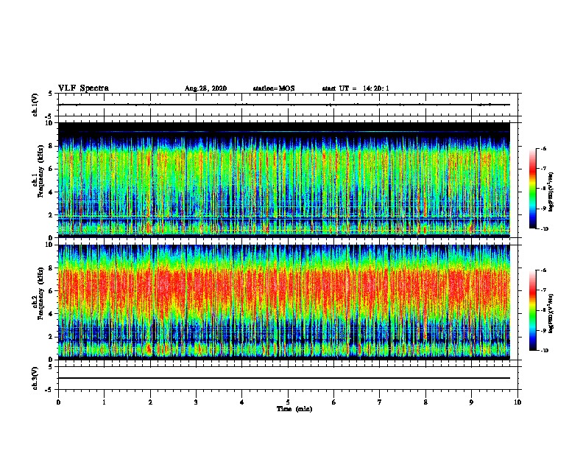
Task: Click the time axis tick label "8"
Action: click(x=425, y=402)
